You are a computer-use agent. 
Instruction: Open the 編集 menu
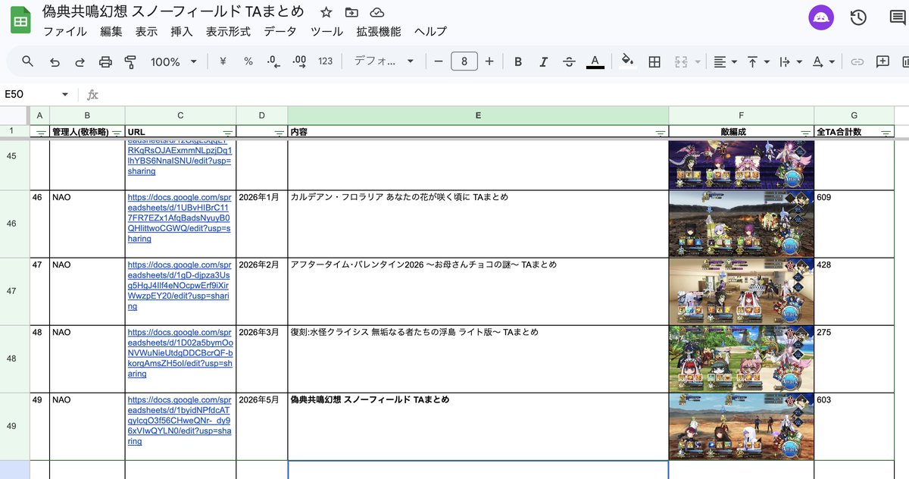coord(111,31)
